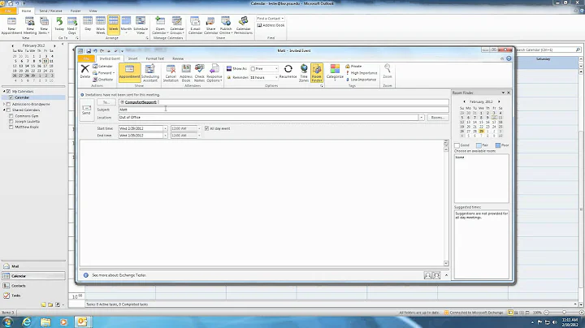Open the Show As dropdown
Screen dimensions: 585x328
pos(276,68)
